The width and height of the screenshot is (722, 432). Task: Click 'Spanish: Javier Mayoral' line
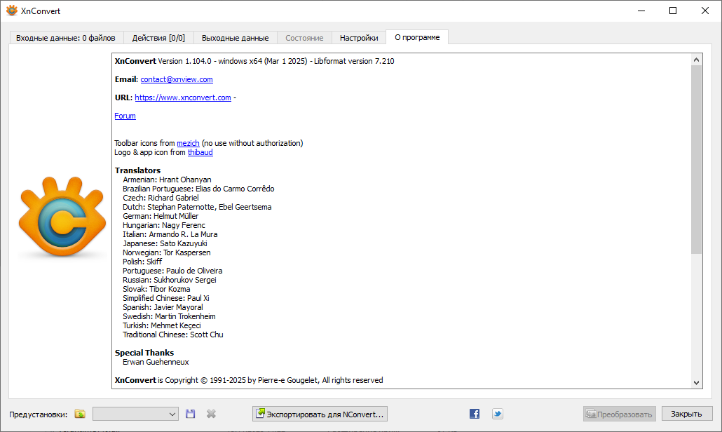[x=163, y=307]
